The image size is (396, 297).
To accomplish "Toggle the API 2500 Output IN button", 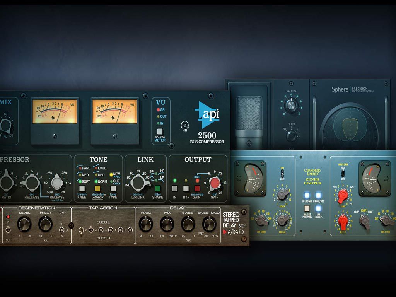I will [174, 188].
